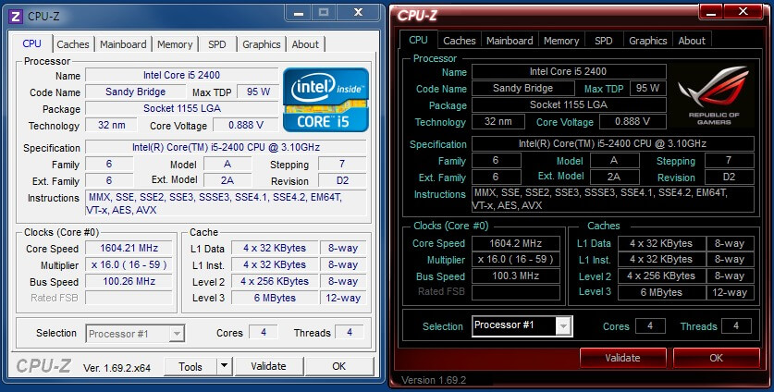The height and width of the screenshot is (392, 774).
Task: Click Core Voltage 0.888 V field left window
Action: [245, 125]
